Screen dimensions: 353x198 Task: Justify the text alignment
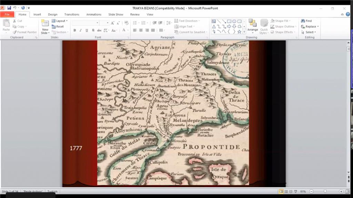[153, 30]
